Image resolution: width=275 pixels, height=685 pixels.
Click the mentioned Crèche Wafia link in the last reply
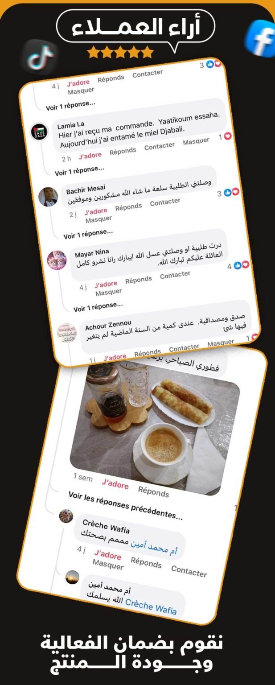[x=151, y=607]
